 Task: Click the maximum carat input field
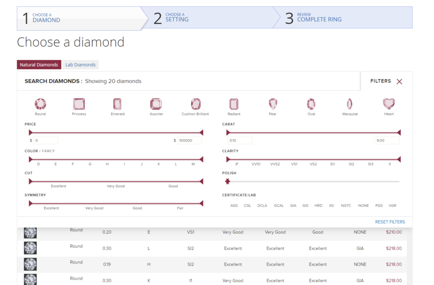(386, 141)
